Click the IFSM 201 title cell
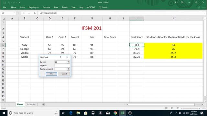The height and width of the screenshot is (116, 207). click(x=92, y=28)
